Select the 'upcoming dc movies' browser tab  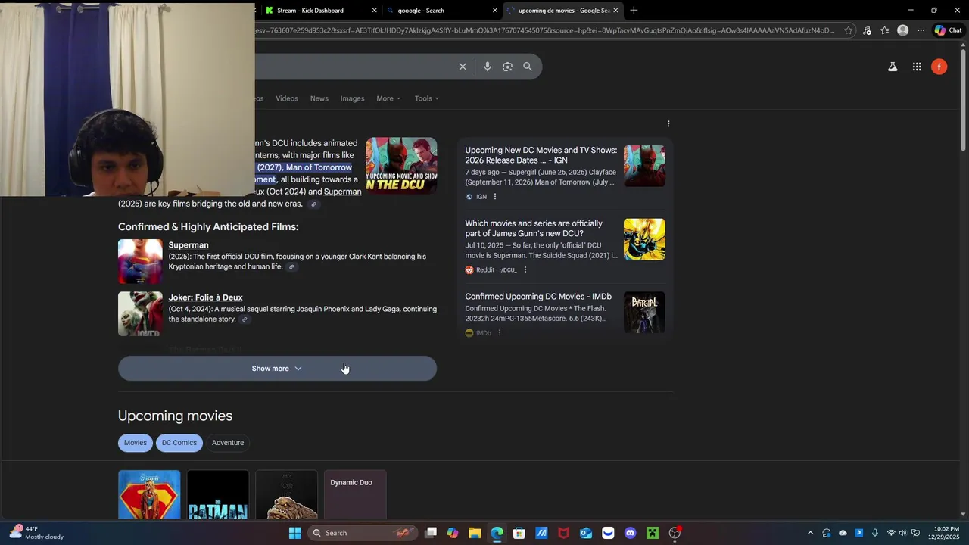pyautogui.click(x=562, y=11)
